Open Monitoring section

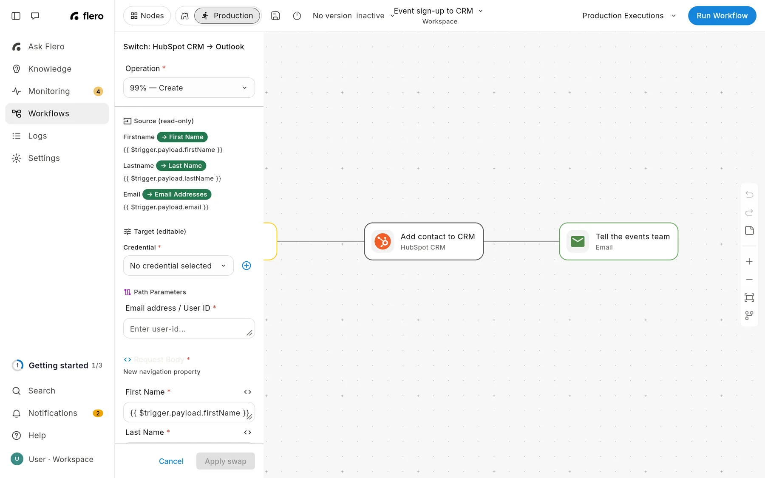tap(57, 91)
